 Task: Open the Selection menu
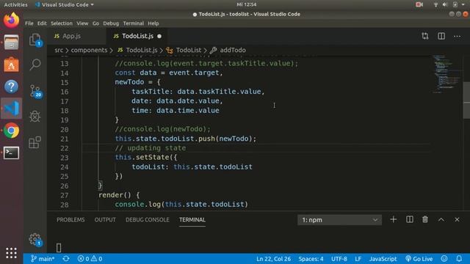pyautogui.click(x=62, y=23)
